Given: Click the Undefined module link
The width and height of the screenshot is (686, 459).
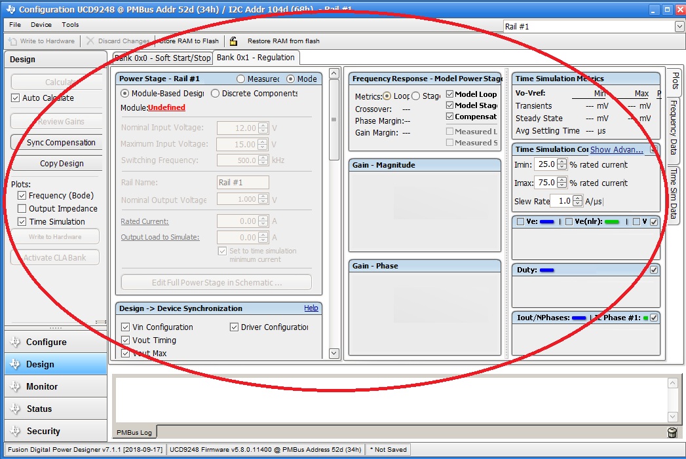Looking at the screenshot, I should (166, 107).
